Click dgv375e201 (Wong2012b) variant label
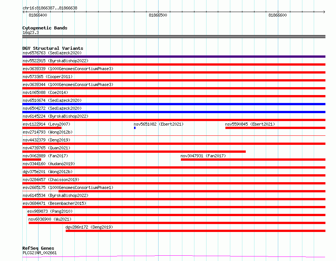Viewport: 336px width, 261px height. [48, 172]
